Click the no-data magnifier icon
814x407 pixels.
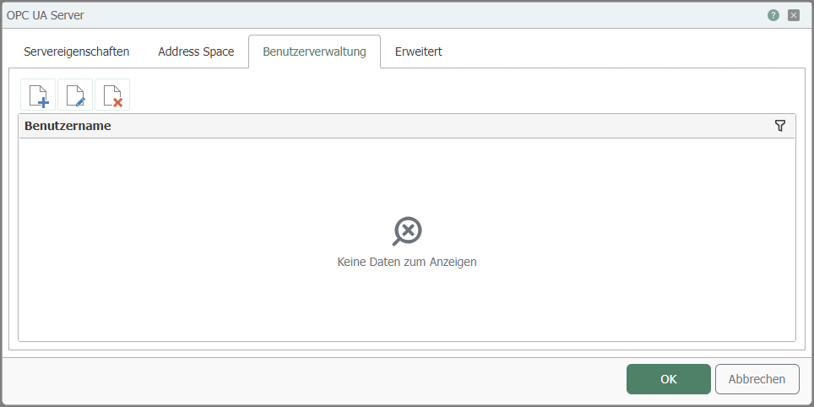407,231
